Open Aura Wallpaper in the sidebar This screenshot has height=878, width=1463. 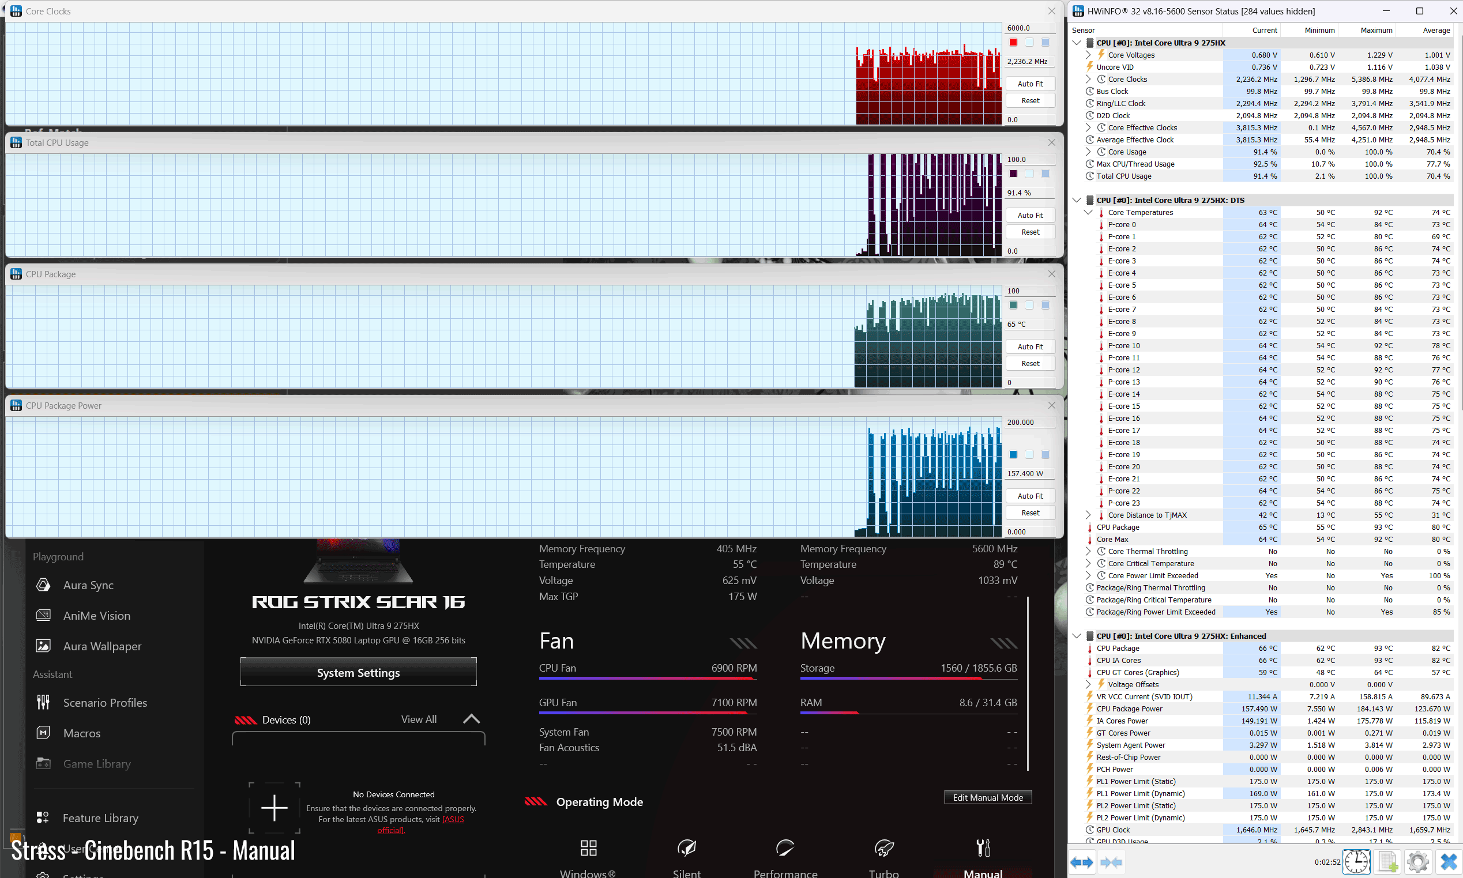[x=102, y=646]
